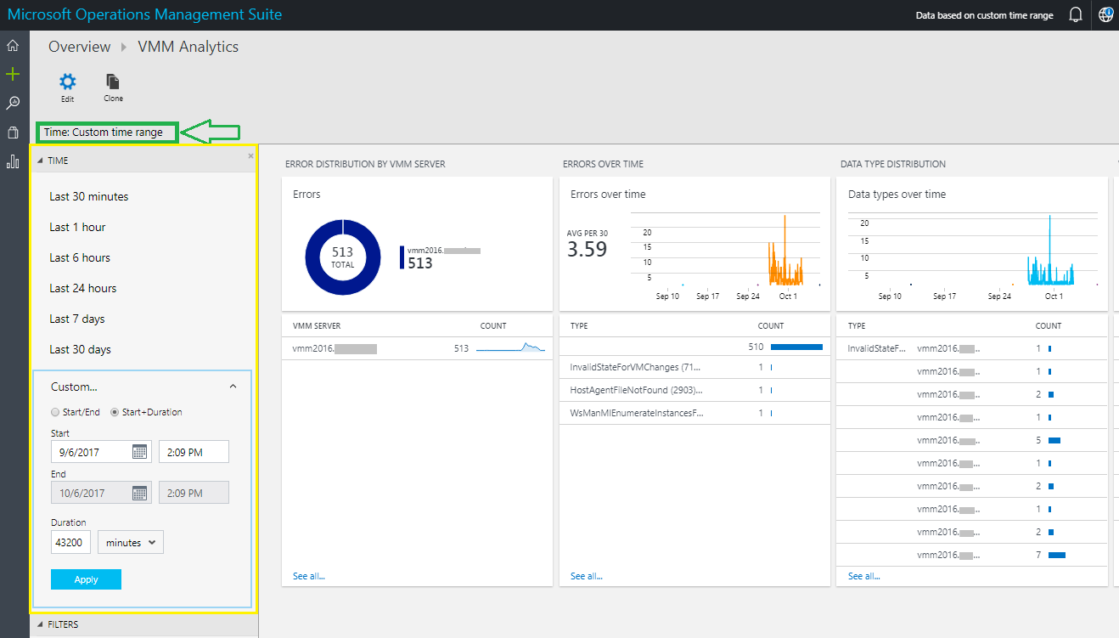Viewport: 1119px width, 638px height.
Task: Click the VMM Analytics breadcrumb title
Action: click(x=188, y=47)
